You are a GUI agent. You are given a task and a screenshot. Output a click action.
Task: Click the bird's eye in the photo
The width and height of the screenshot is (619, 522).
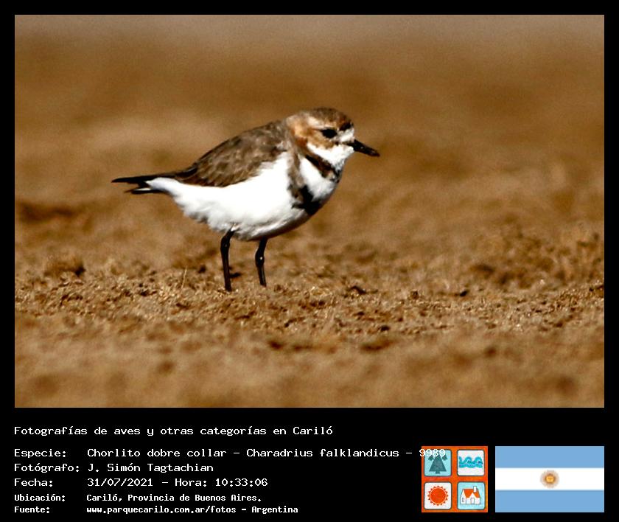[x=329, y=133]
